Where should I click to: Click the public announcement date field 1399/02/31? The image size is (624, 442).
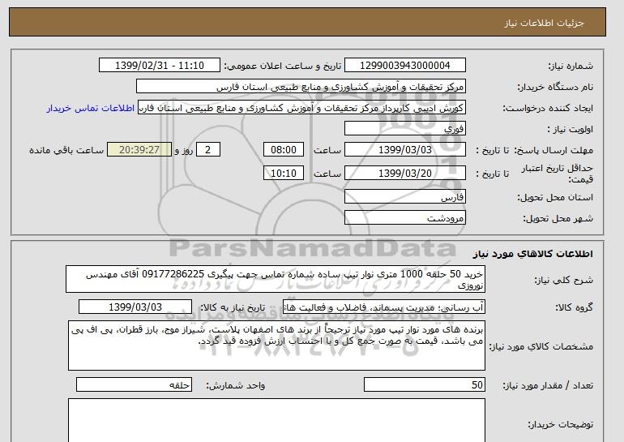(x=159, y=66)
